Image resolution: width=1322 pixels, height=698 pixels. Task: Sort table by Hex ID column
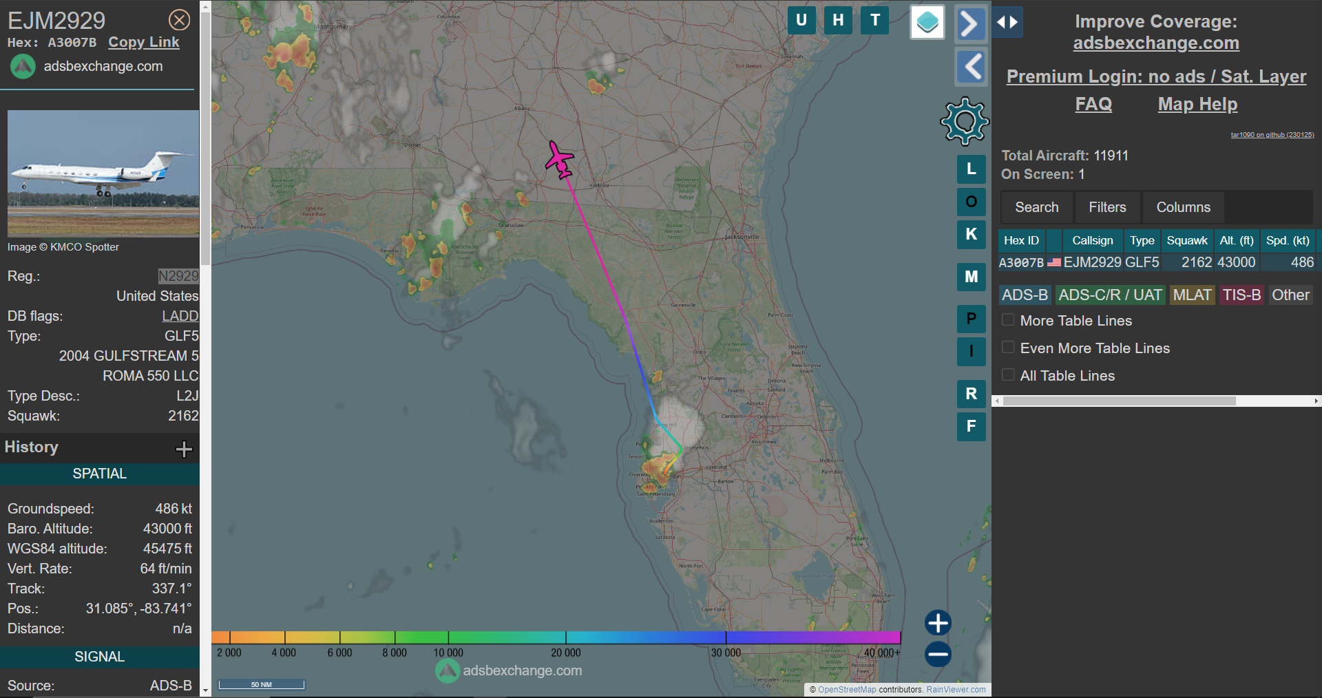coord(1021,241)
